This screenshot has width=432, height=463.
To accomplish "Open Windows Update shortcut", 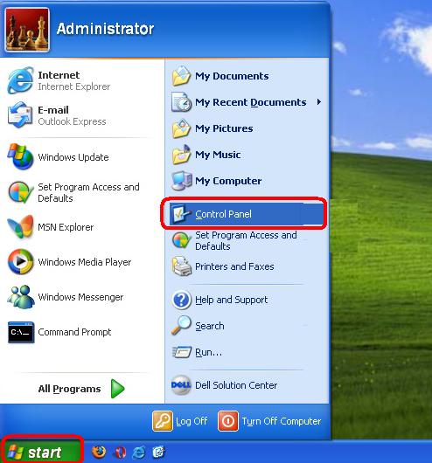I will [x=59, y=156].
